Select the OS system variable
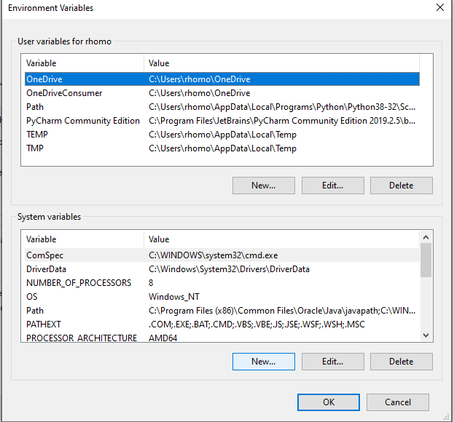 click(x=222, y=297)
